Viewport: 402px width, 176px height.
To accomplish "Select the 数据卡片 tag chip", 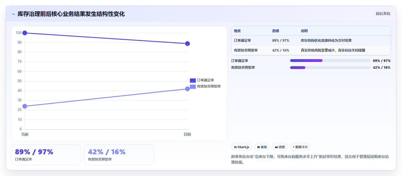I will click(x=300, y=147).
